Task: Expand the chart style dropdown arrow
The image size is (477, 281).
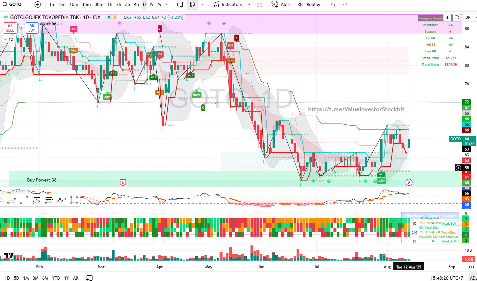Action: [202, 4]
